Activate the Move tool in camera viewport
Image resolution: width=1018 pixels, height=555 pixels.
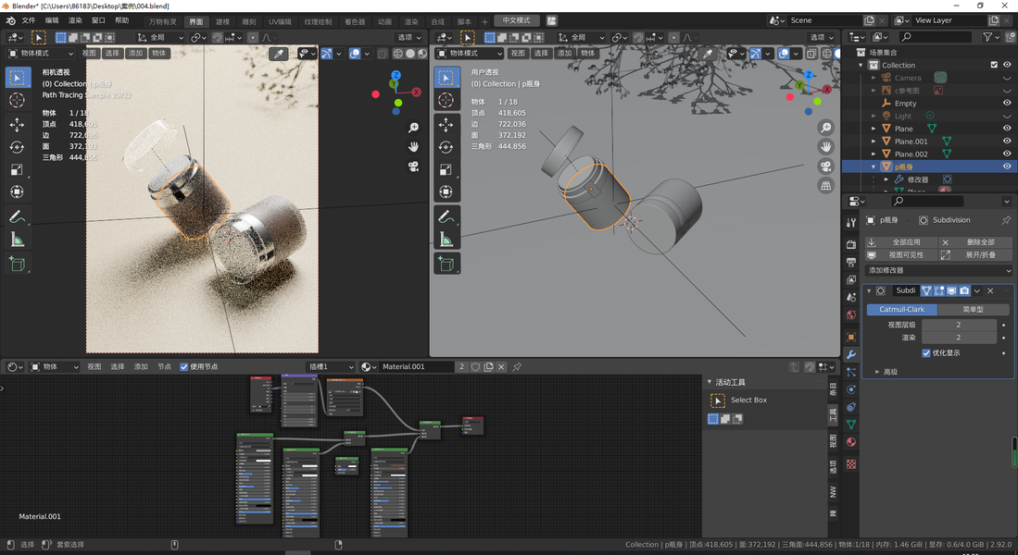pos(18,125)
